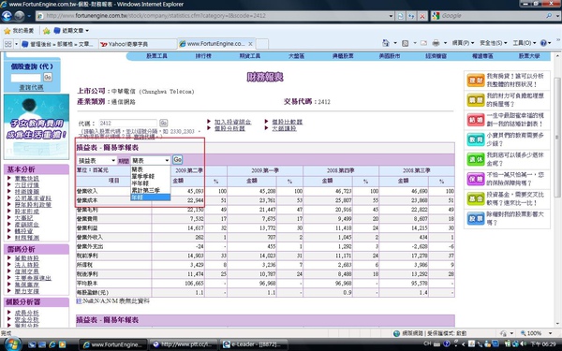This screenshot has width=562, height=351.
Task: Open the purple 保險 badge icon
Action: pyautogui.click(x=476, y=179)
